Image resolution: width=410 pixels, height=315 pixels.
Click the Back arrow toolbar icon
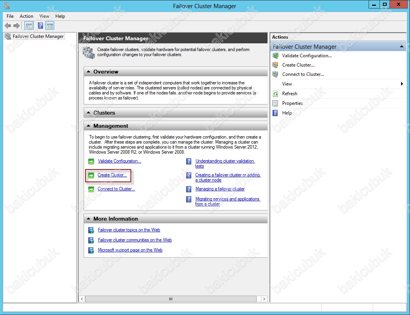click(8, 26)
